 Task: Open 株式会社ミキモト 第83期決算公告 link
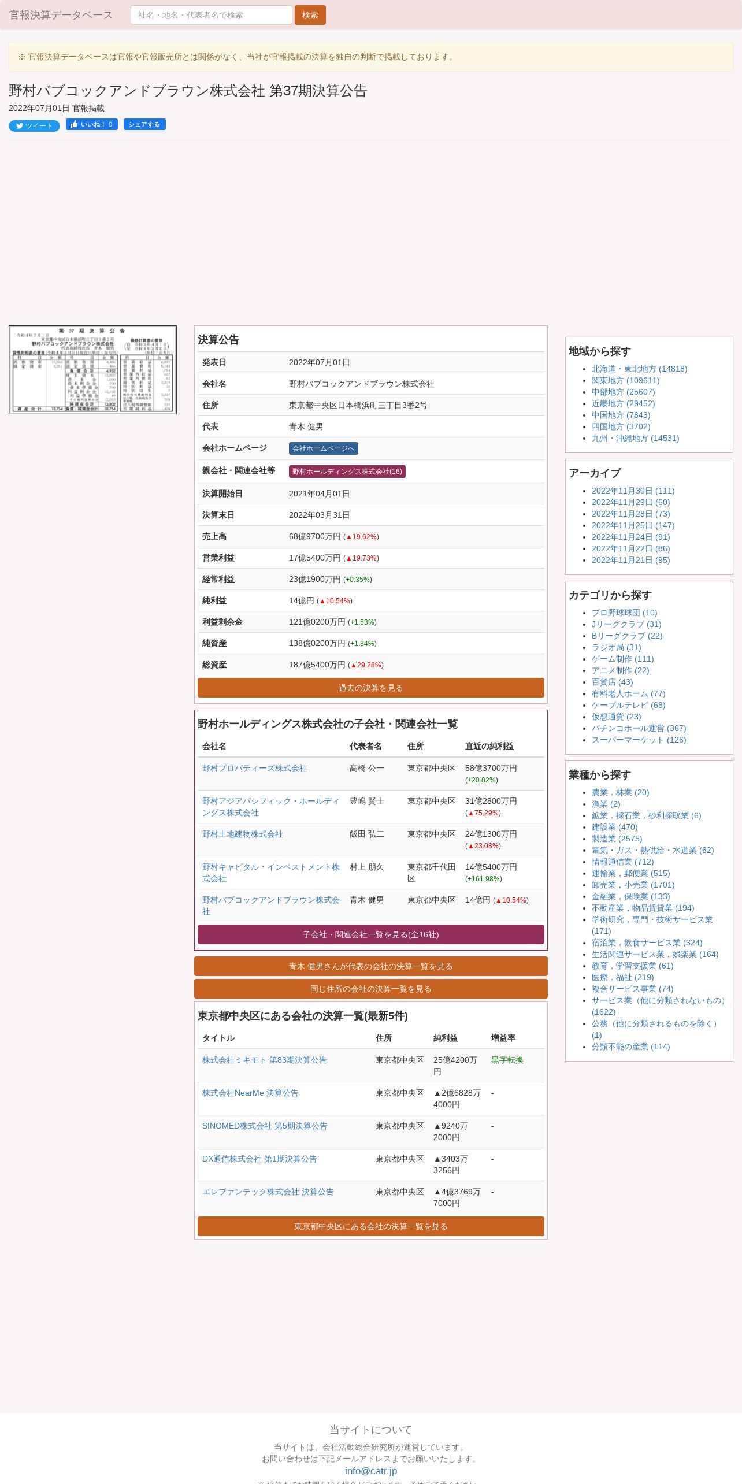coord(265,1060)
